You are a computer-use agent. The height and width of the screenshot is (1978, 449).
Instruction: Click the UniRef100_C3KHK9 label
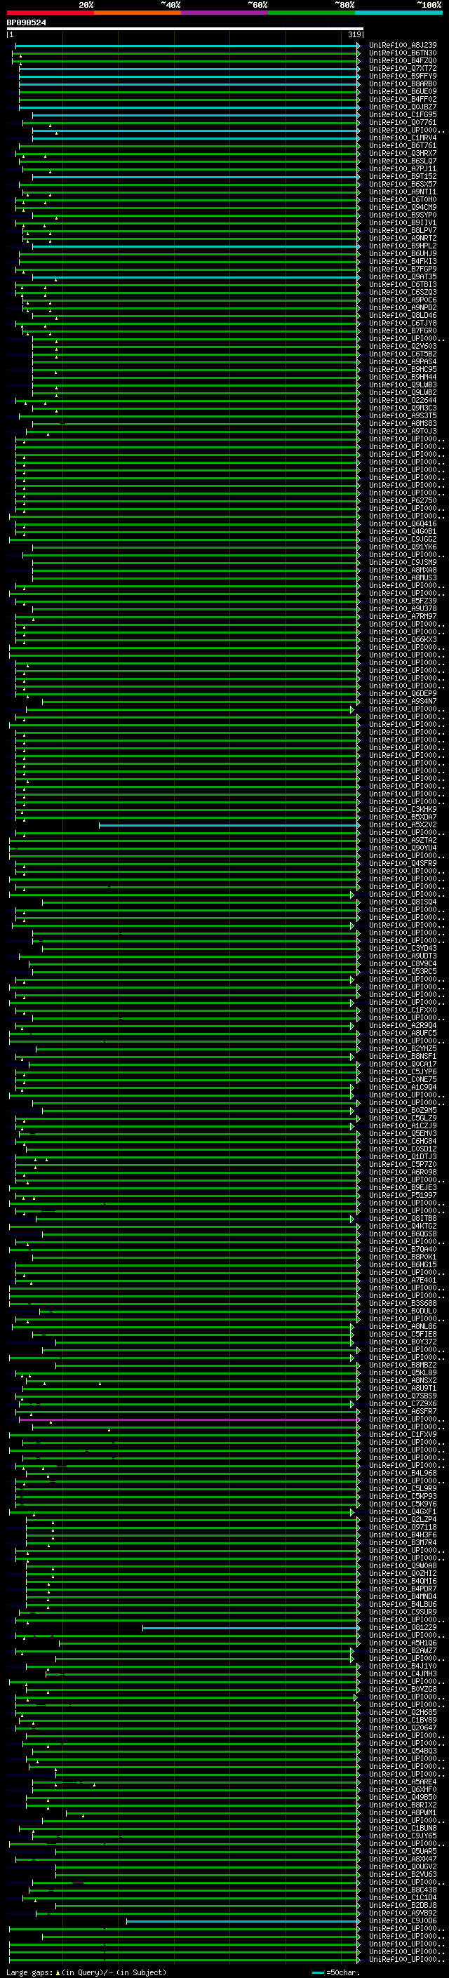[403, 810]
